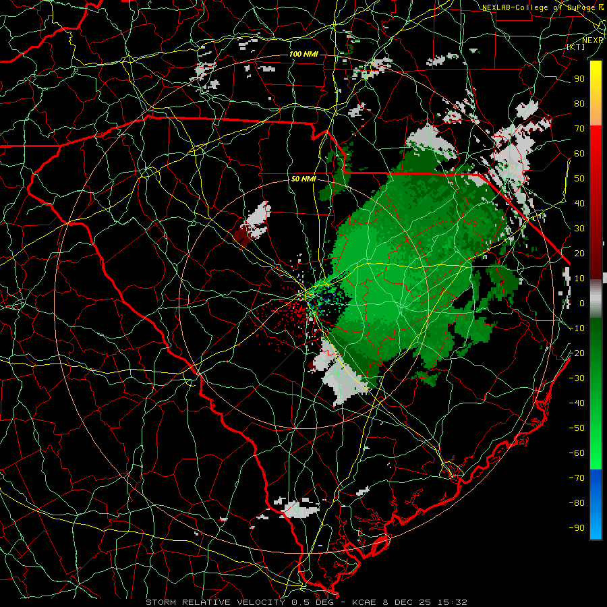This screenshot has height=607, width=607.
Task: Click the -60 value on the velocity scale
Action: 577,453
